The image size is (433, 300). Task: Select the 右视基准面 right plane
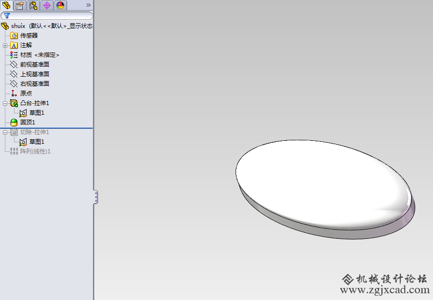coord(35,83)
